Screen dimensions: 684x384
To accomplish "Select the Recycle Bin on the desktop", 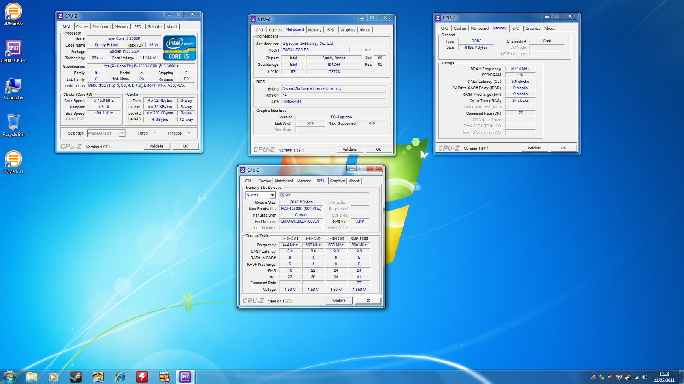I will coord(14,125).
